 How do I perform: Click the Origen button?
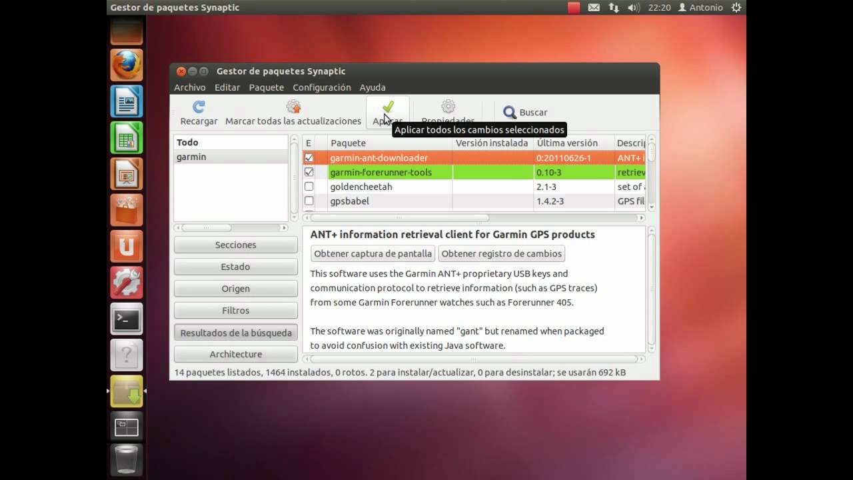[x=236, y=289]
